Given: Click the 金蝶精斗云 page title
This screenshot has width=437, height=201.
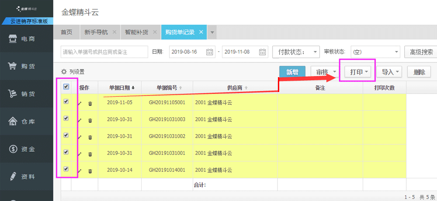Looking at the screenshot, I should pos(80,13).
